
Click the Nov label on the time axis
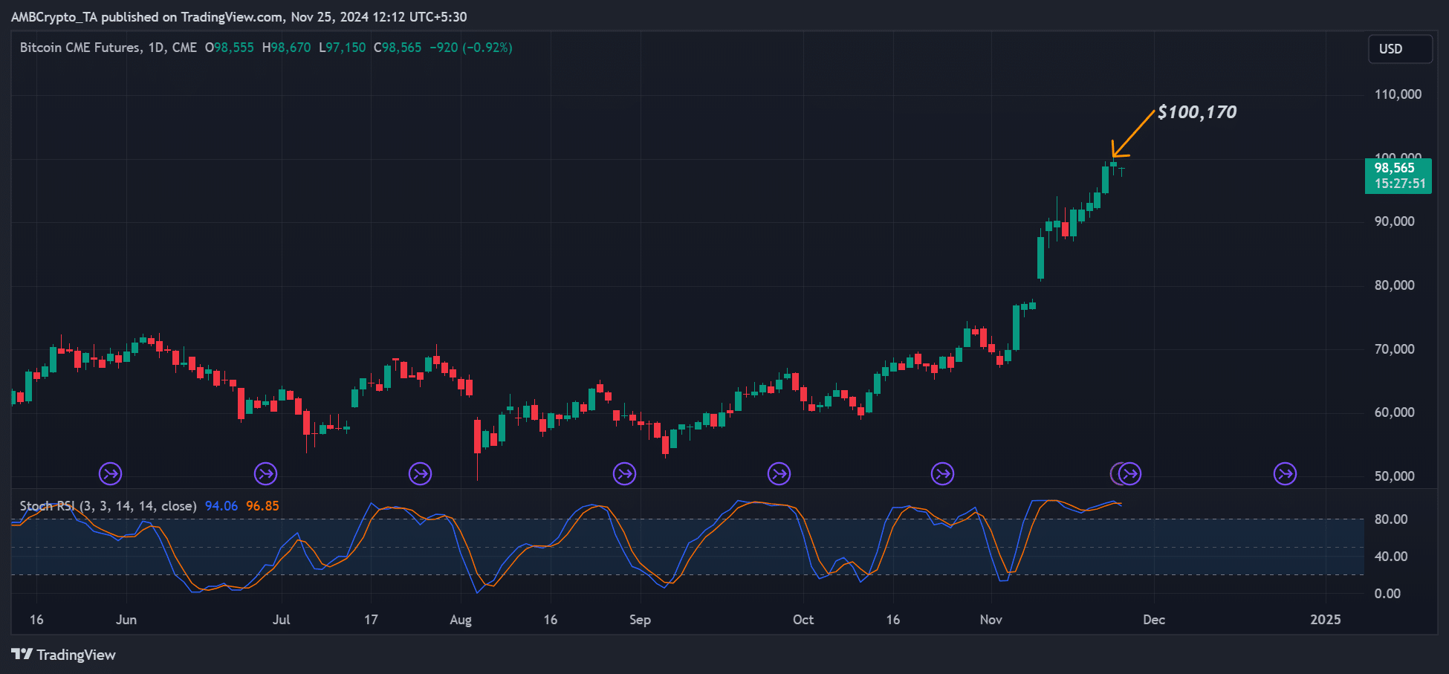(x=991, y=620)
